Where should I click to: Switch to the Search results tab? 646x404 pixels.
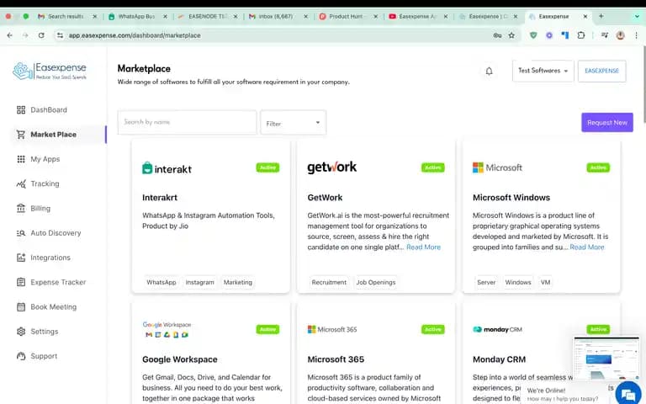pos(65,17)
